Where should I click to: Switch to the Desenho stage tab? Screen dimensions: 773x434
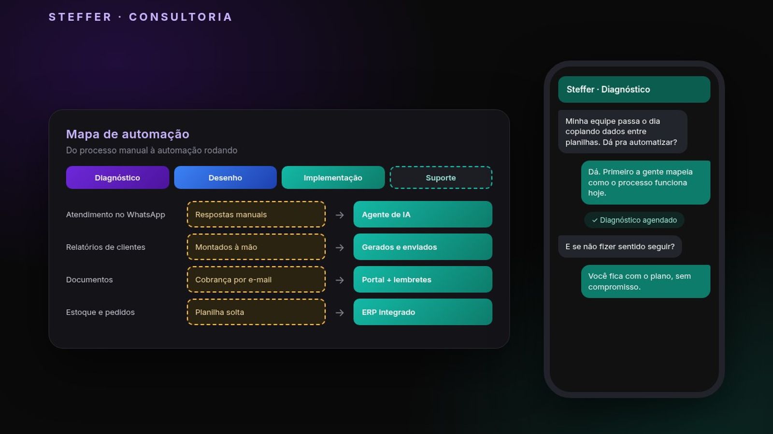pyautogui.click(x=225, y=177)
